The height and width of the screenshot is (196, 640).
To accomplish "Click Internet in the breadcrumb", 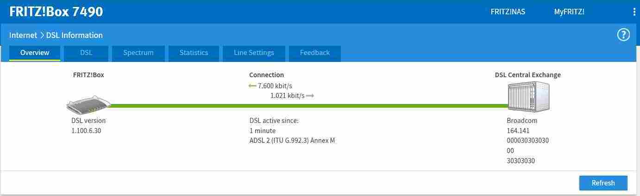I will (x=23, y=35).
